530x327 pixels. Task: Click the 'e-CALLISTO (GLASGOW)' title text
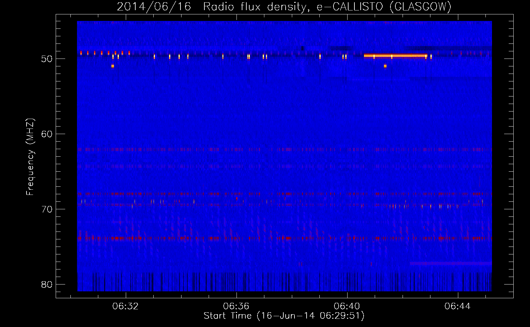(x=384, y=7)
